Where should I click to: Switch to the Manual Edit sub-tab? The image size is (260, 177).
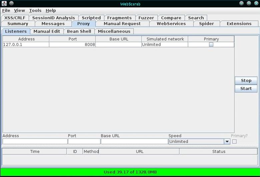pyautogui.click(x=47, y=31)
